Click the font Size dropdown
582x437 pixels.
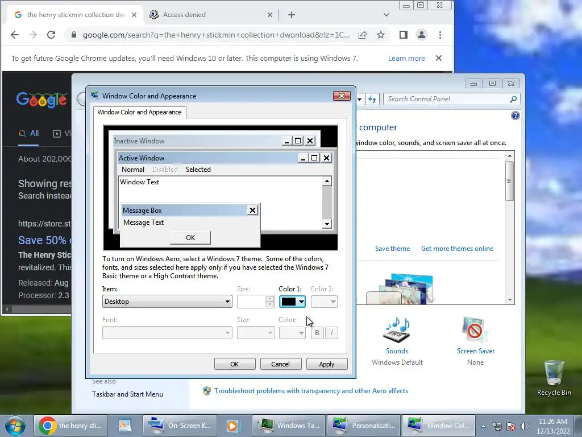pos(255,332)
